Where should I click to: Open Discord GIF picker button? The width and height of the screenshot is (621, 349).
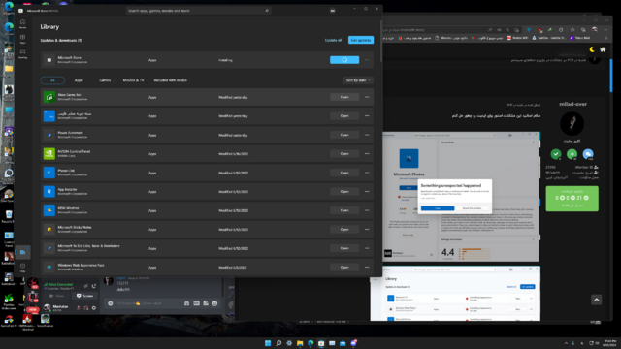coord(196,303)
